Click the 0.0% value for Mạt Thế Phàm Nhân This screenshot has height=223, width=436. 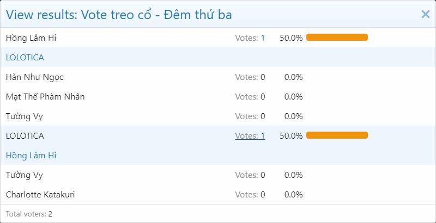pyautogui.click(x=293, y=97)
